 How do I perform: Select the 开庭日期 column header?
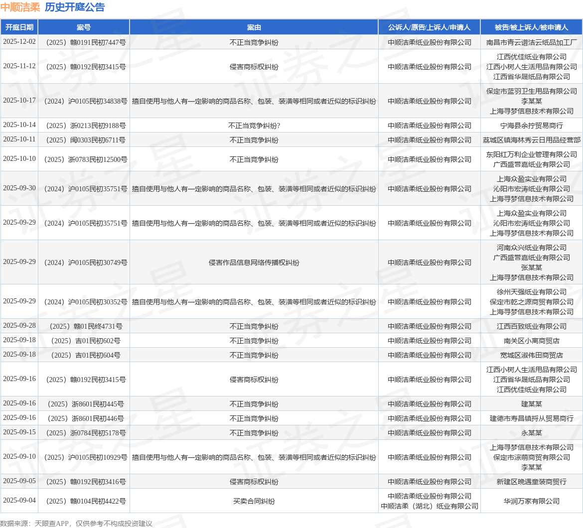[19, 27]
